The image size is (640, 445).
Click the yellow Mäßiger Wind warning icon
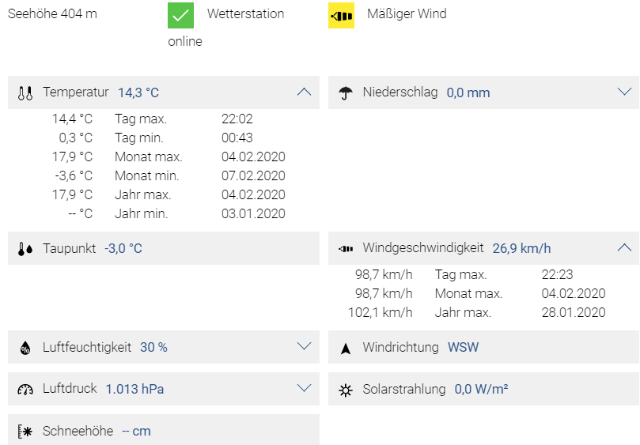point(341,16)
